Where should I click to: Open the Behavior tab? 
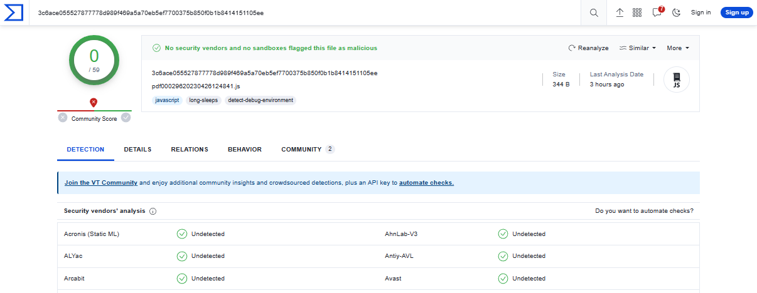(x=245, y=150)
